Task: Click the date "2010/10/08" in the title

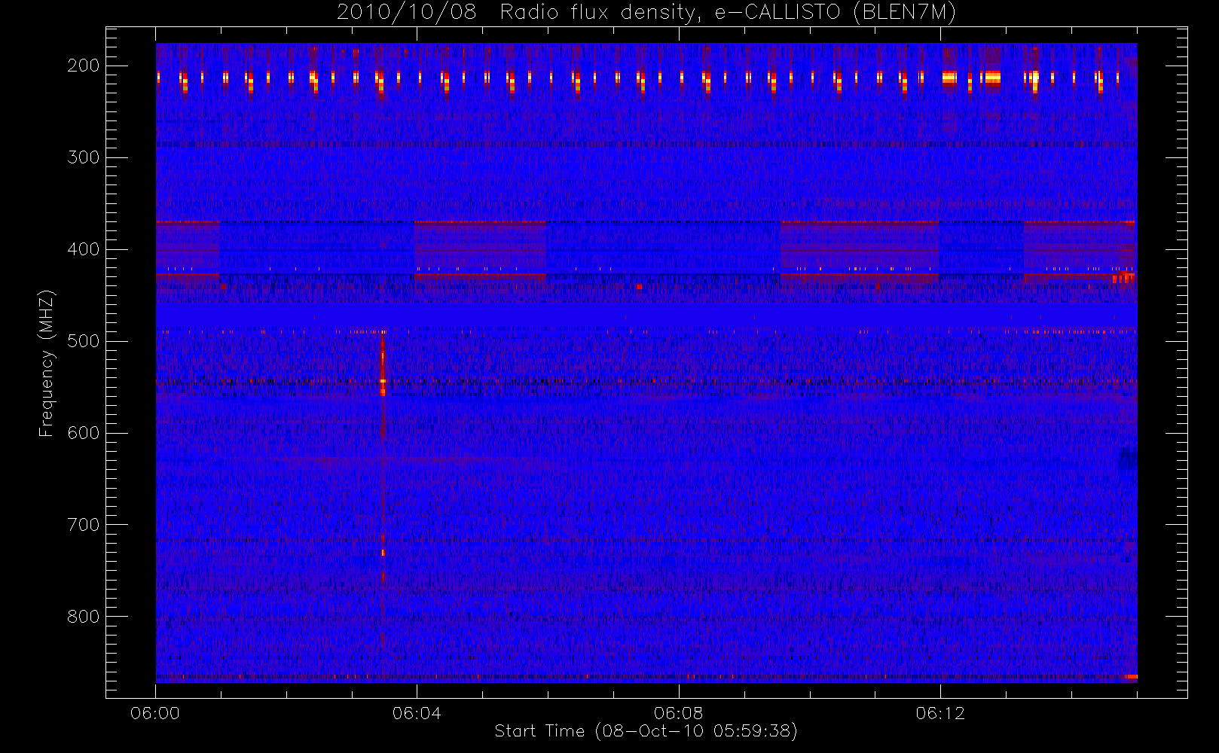Action: [407, 13]
